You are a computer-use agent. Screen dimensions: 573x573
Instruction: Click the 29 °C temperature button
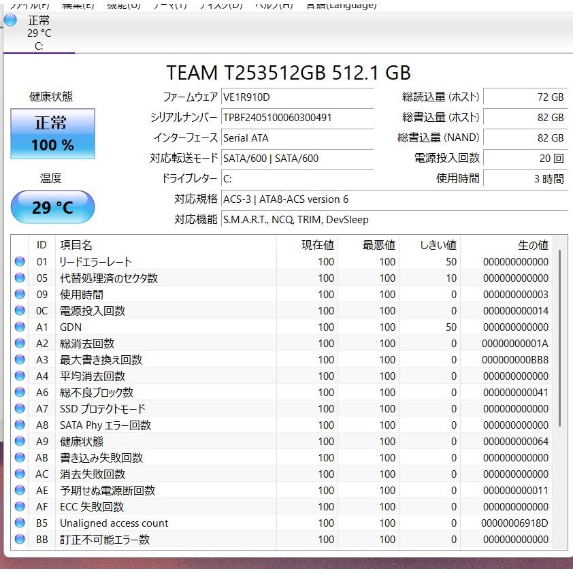pos(52,207)
